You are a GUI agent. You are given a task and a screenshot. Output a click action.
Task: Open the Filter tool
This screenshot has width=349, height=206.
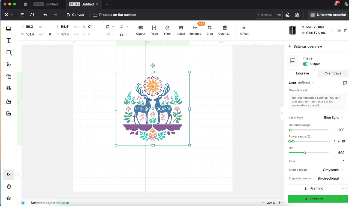(167, 30)
